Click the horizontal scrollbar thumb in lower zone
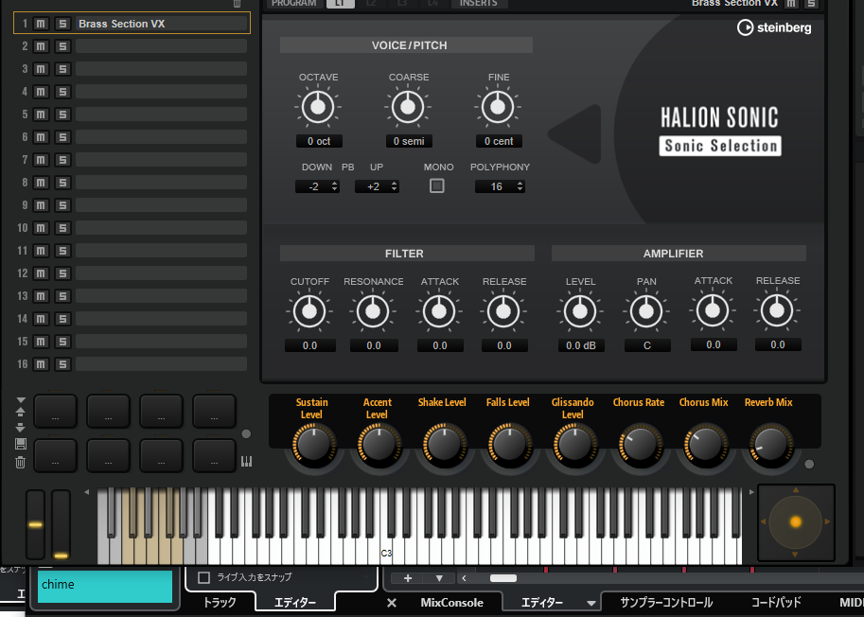 (503, 578)
